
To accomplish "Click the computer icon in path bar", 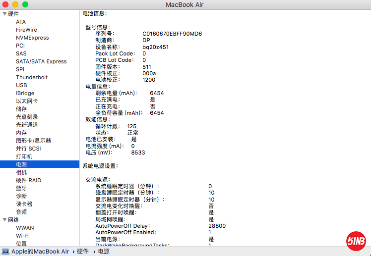I will click(x=5, y=252).
